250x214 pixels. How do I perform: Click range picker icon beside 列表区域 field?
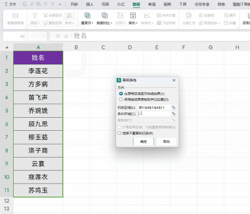pyautogui.click(x=174, y=108)
